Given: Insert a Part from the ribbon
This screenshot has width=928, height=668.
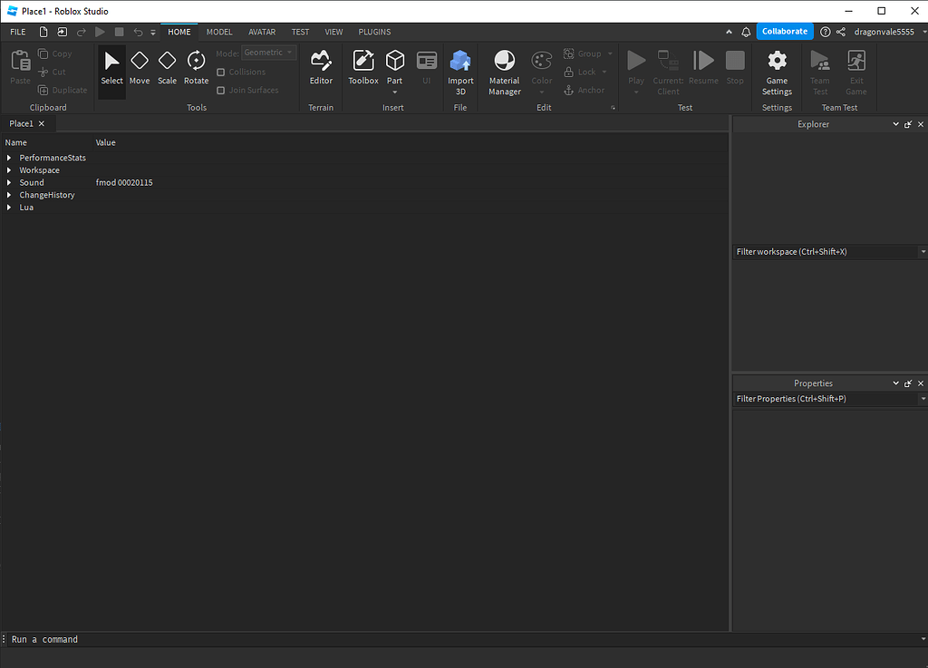Looking at the screenshot, I should [x=395, y=66].
